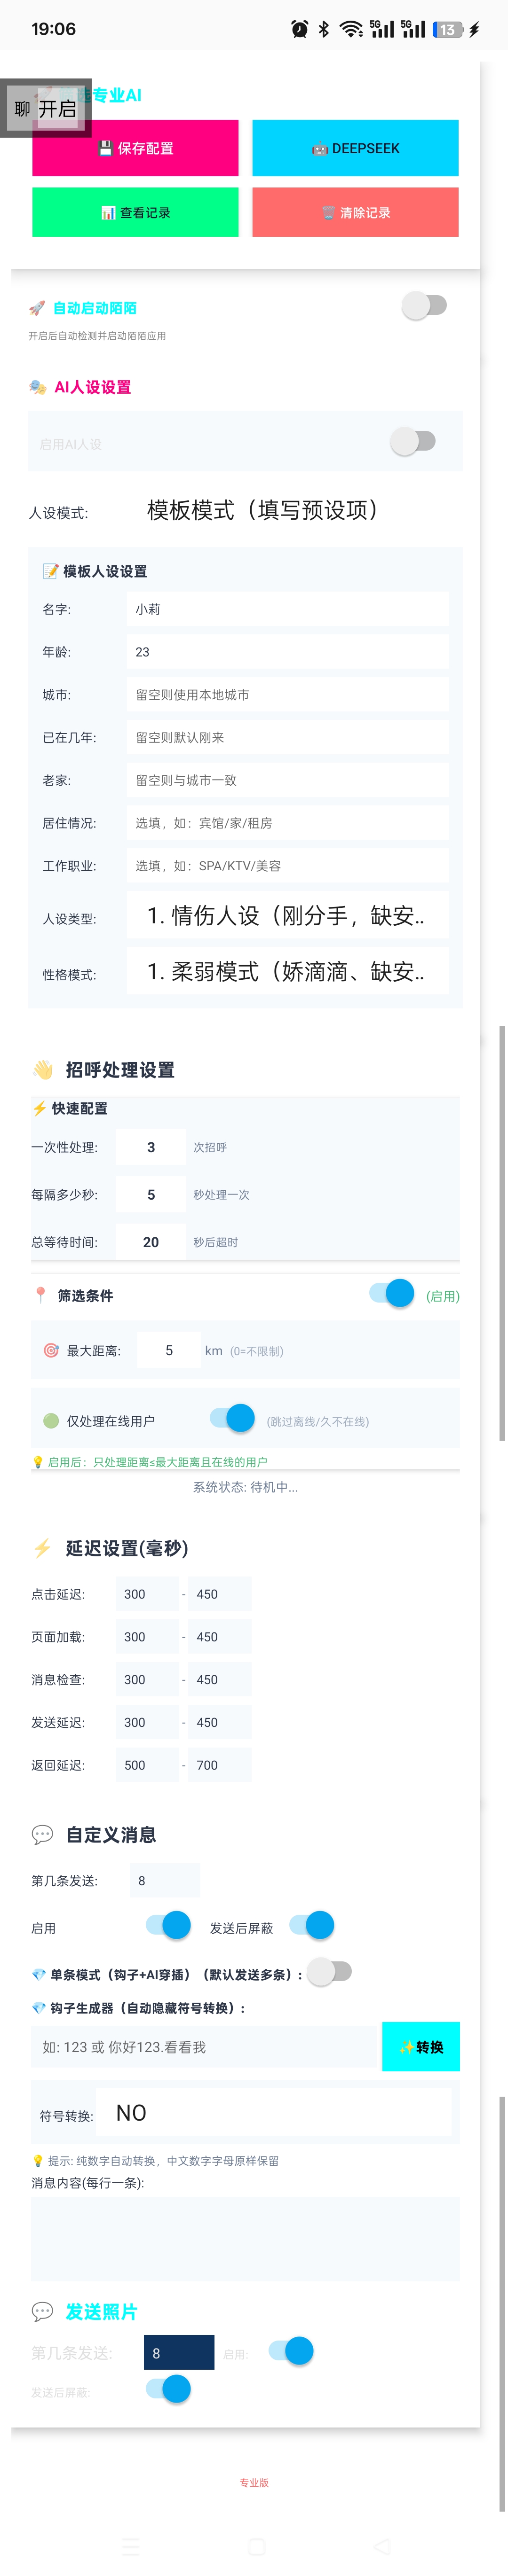Image resolution: width=508 pixels, height=2576 pixels.
Task: Open the 人设类型 dropdown showing 情伤人设
Action: (287, 915)
